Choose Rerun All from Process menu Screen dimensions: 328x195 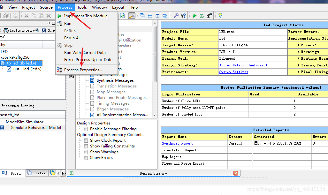click(87, 38)
